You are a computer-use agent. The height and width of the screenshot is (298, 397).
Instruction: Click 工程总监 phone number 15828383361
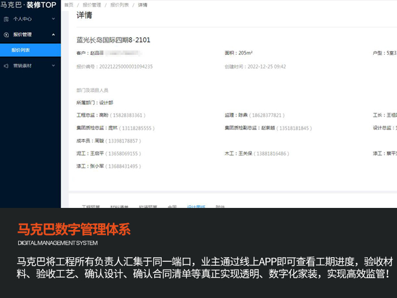tap(123, 116)
